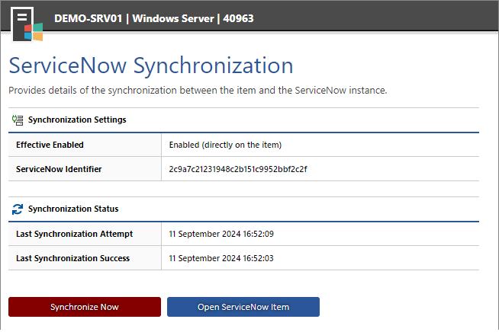The height and width of the screenshot is (332, 499).
Task: Click the page description text
Action: [198, 91]
